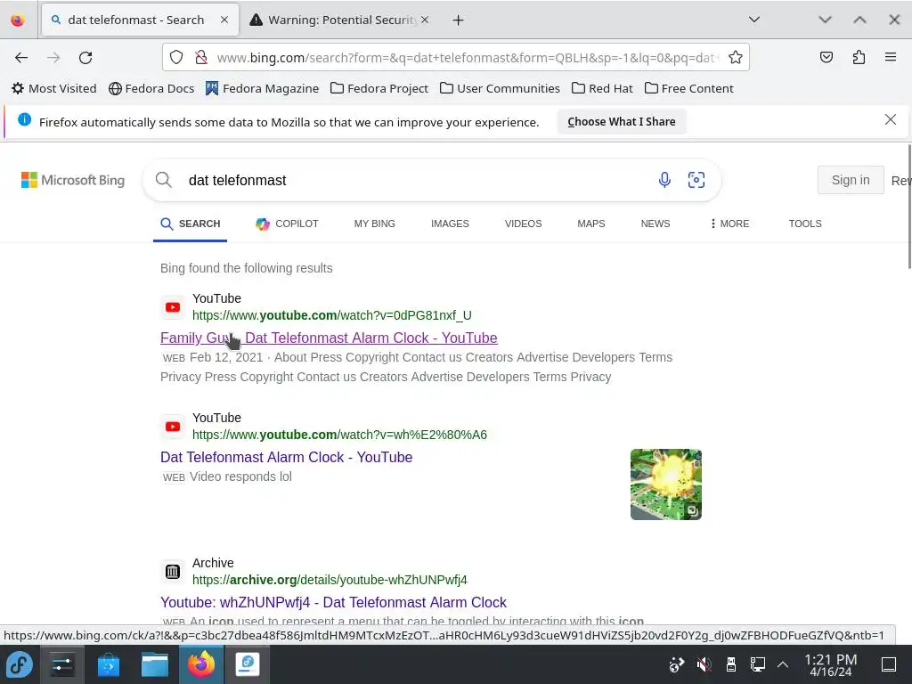
Task: Open the Fedora Docs bookmark
Action: tap(151, 88)
